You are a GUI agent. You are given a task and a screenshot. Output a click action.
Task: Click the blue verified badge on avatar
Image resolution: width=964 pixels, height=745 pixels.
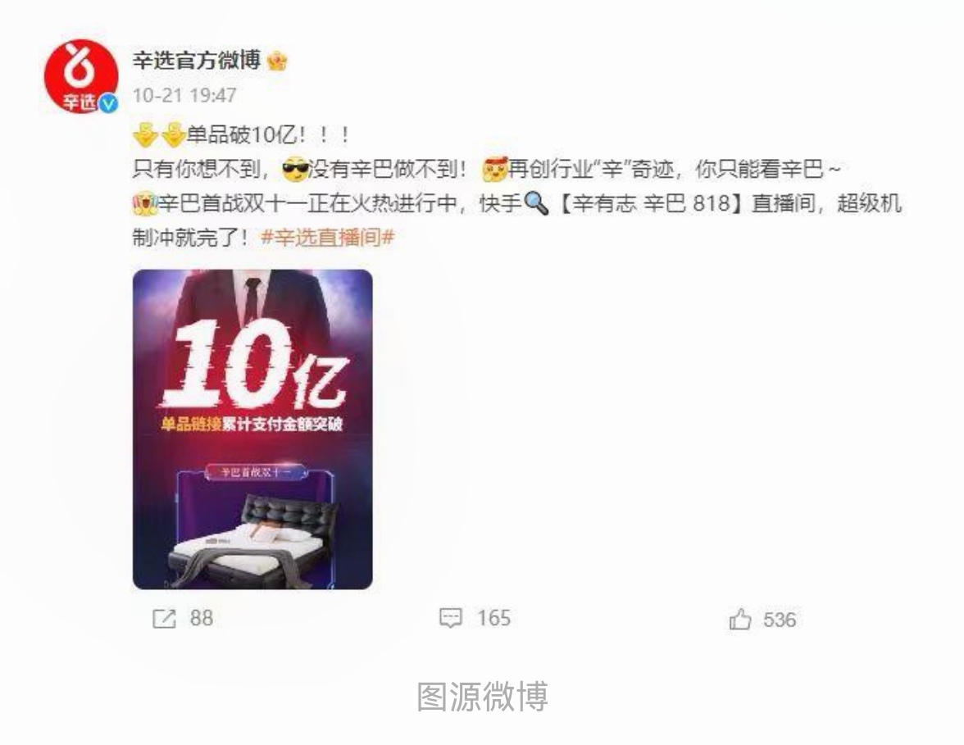pyautogui.click(x=109, y=104)
